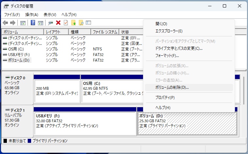The image size is (248, 154).
Task: Select ボリューム (D:) 25.30 GB partition block
Action: [187, 124]
